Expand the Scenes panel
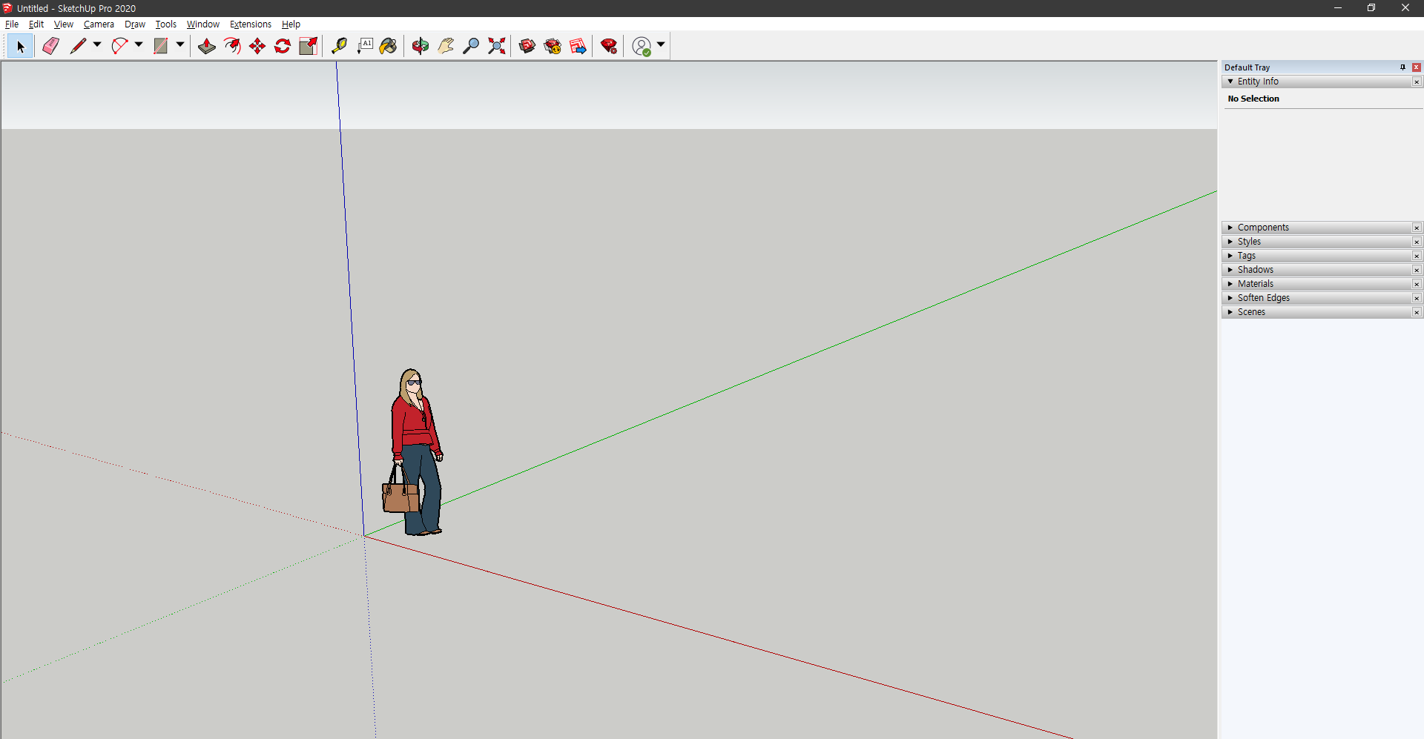 coord(1230,312)
